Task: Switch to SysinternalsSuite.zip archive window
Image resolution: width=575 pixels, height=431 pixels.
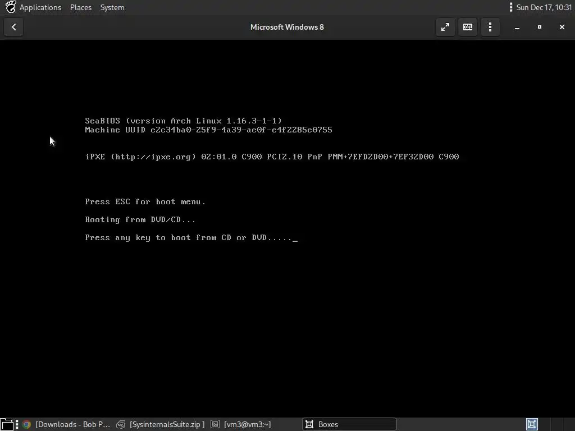Action: click(160, 424)
